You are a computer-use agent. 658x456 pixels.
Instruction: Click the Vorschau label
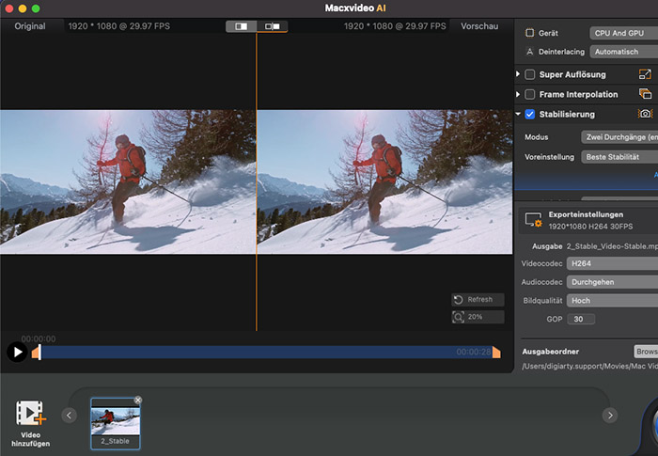[x=479, y=26]
